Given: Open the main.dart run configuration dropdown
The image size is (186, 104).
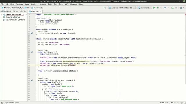Looking at the screenshot, I should [145, 8].
